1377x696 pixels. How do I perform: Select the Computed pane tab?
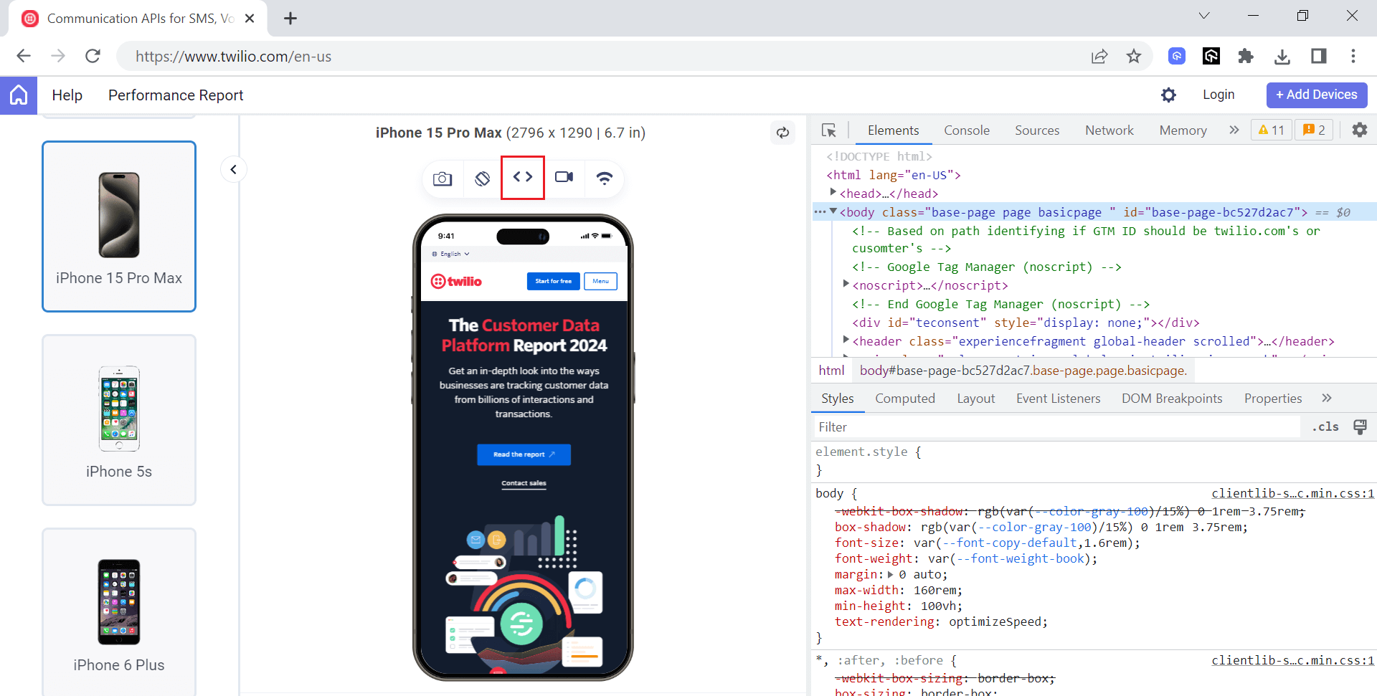905,399
